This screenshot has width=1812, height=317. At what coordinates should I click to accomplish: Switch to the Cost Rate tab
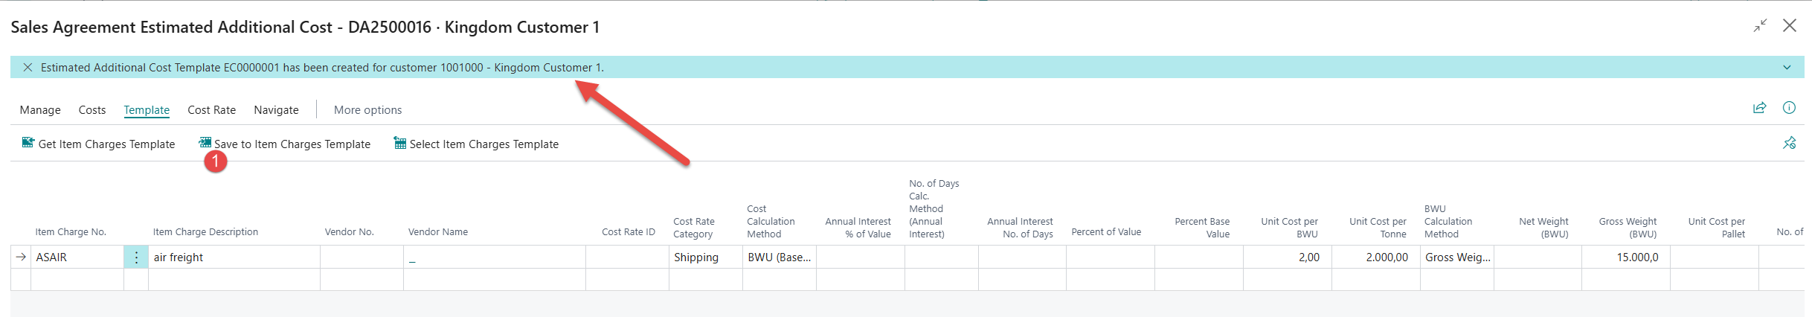(x=211, y=110)
